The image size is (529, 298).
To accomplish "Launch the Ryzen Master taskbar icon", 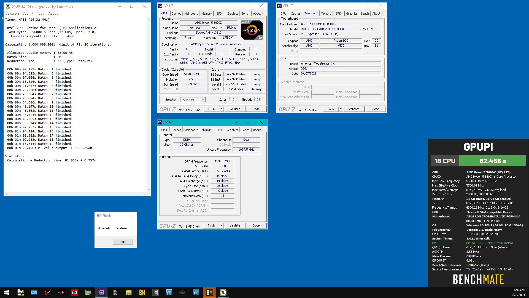I will pos(61,292).
